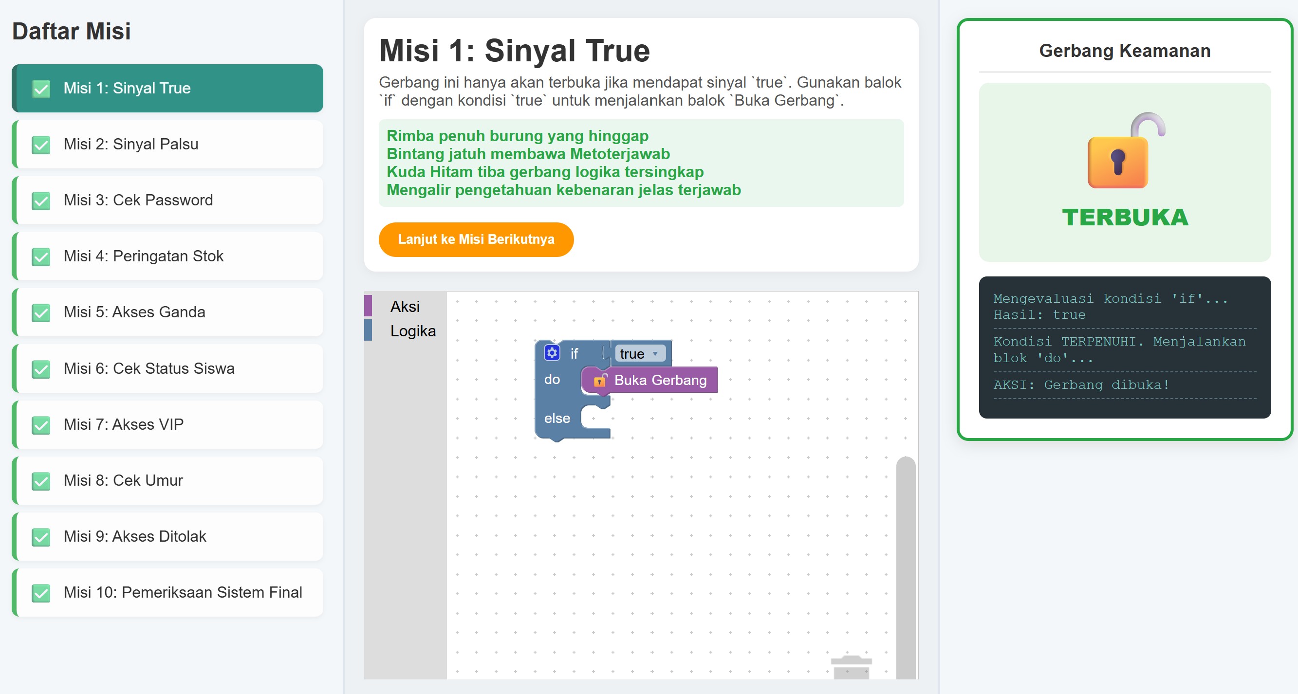Screen dimensions: 1298x694
Task: Click the gear icon on if block
Action: [x=552, y=352]
